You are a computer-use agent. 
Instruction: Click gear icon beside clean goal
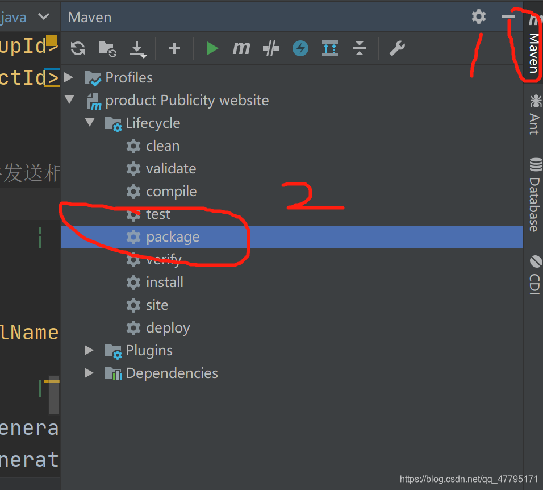point(133,146)
